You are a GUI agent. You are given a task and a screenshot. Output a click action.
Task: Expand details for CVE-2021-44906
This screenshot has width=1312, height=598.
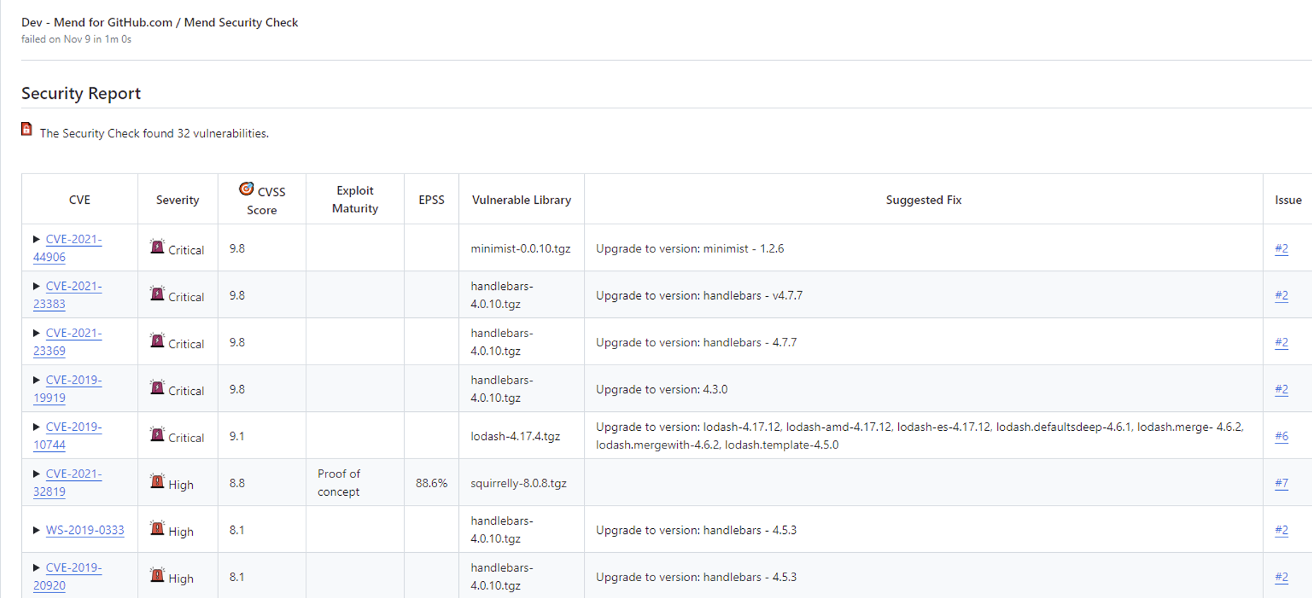pos(37,240)
